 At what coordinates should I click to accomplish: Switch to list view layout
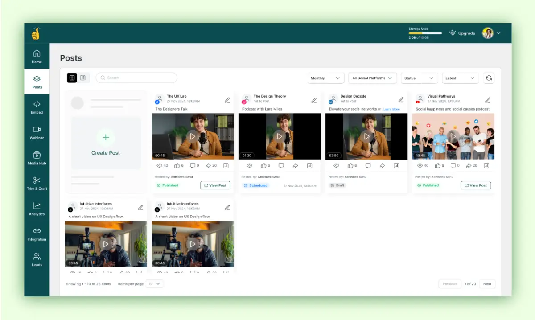point(83,78)
